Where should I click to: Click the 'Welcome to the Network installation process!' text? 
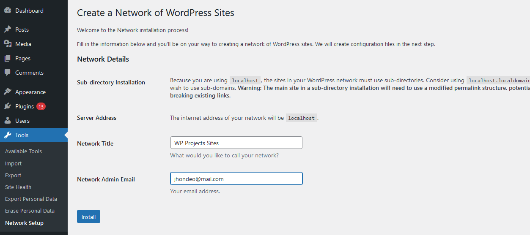[132, 30]
